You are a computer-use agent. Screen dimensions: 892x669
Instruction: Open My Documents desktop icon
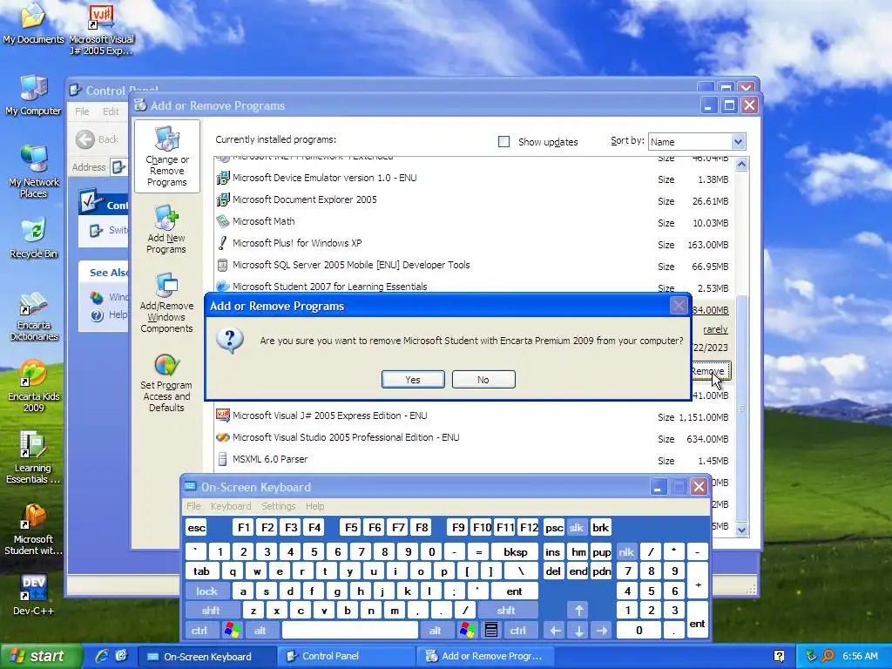pos(34,24)
